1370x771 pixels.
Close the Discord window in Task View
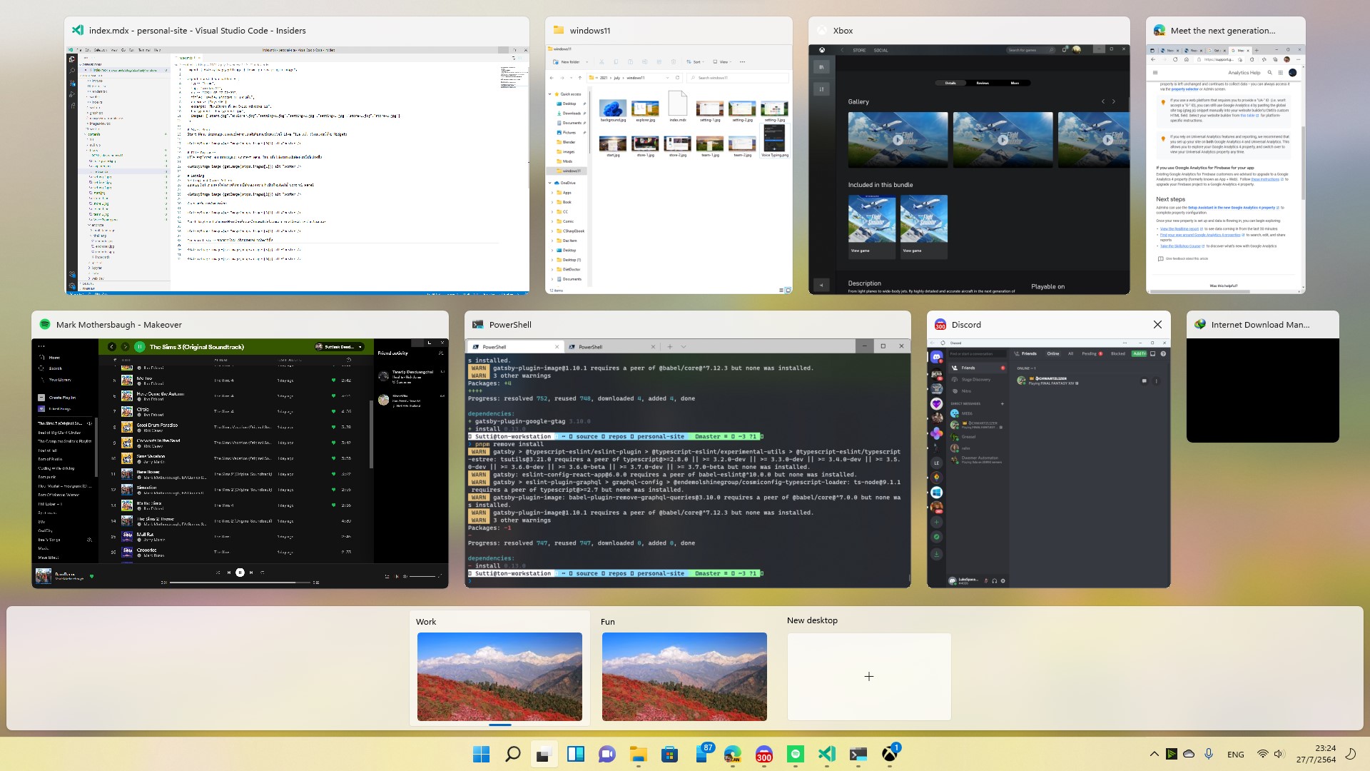coord(1157,325)
